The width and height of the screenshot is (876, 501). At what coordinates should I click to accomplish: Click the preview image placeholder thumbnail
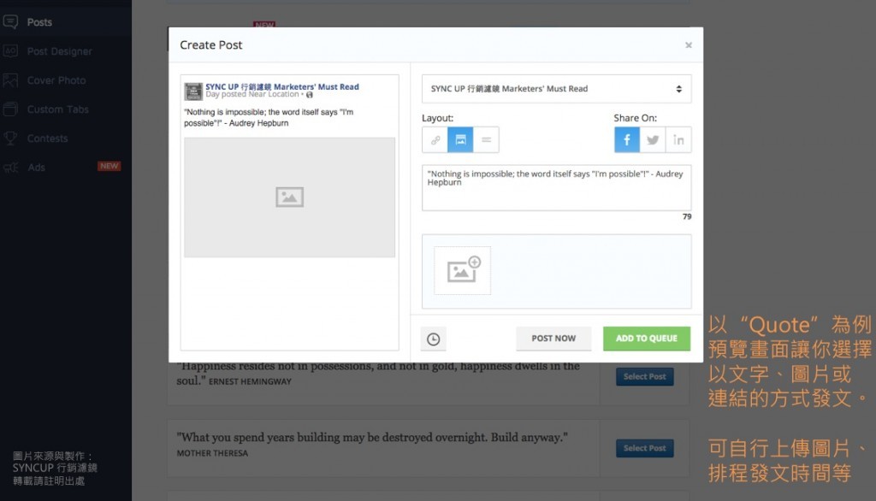click(x=290, y=197)
